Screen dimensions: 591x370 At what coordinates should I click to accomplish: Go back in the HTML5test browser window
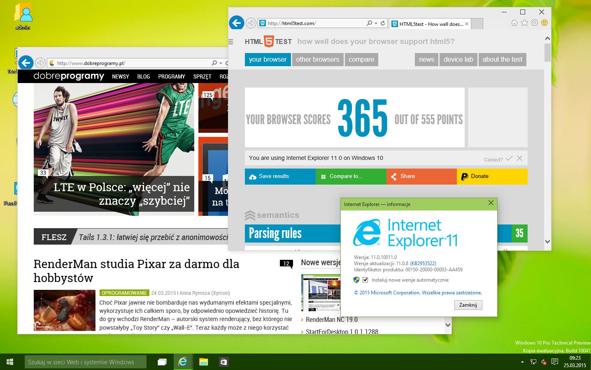[x=237, y=23]
